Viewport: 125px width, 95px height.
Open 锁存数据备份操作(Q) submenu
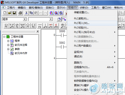point(92,81)
